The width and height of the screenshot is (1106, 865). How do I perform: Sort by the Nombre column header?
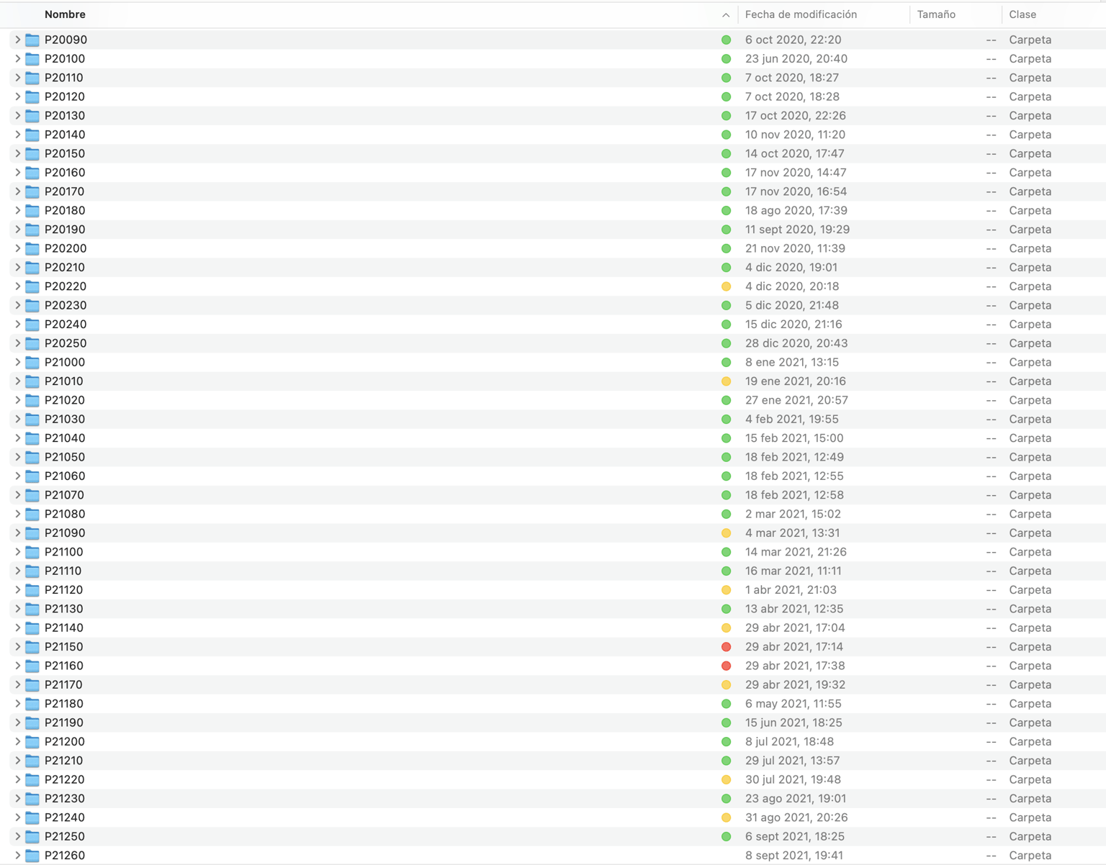pos(65,14)
